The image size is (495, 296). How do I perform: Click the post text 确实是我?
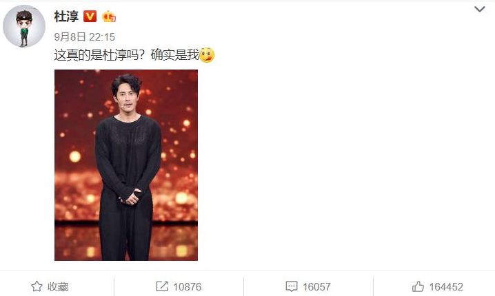pos(175,55)
